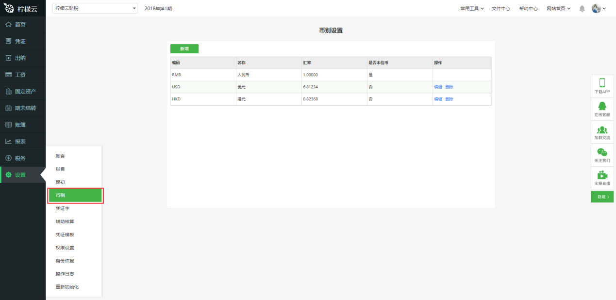616x300 pixels.
Task: Click the 下载APP phone icon
Action: click(x=602, y=83)
